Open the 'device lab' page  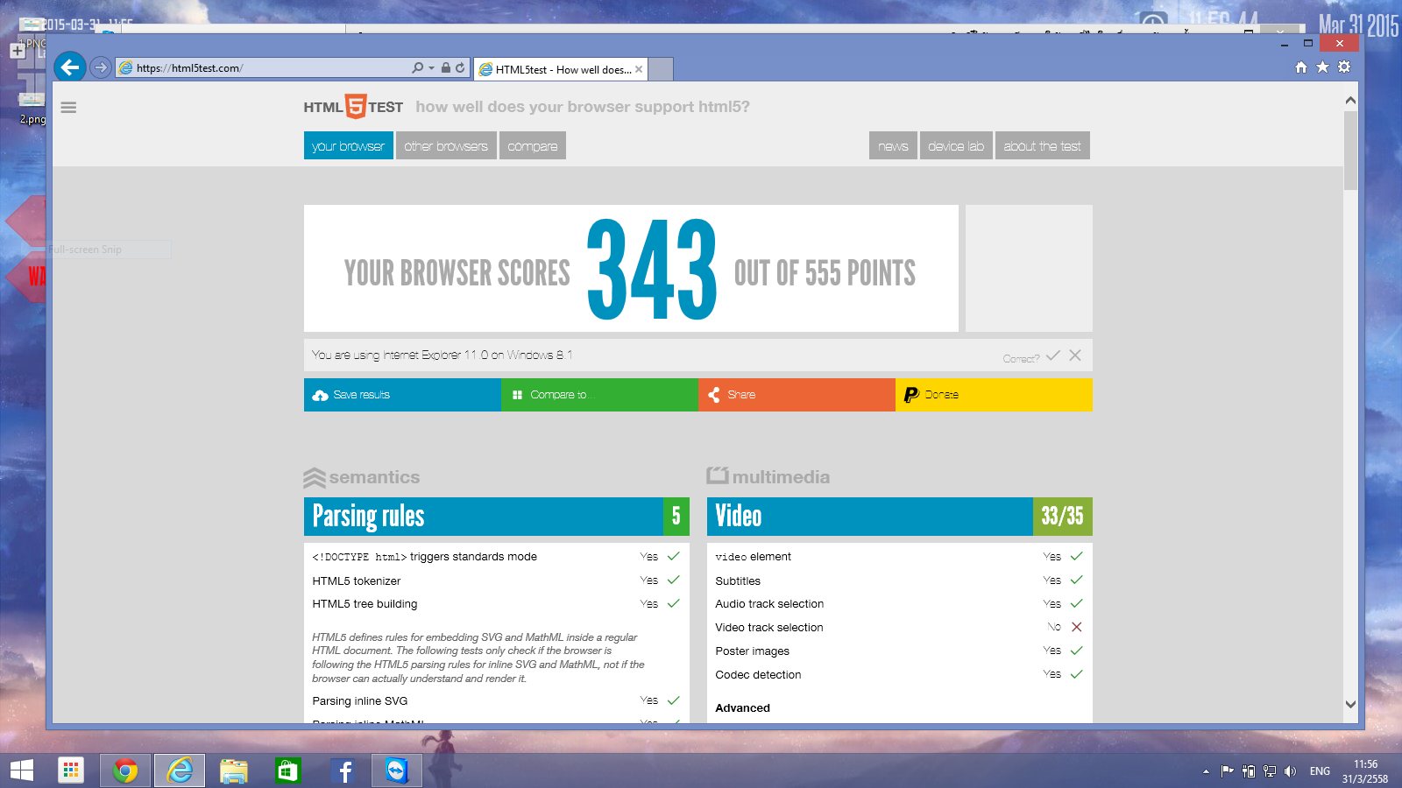(x=956, y=146)
